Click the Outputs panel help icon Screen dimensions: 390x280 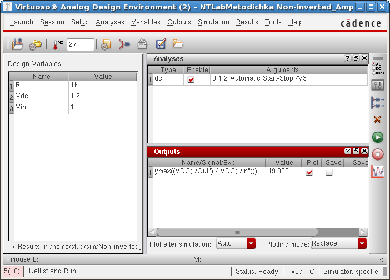347,151
